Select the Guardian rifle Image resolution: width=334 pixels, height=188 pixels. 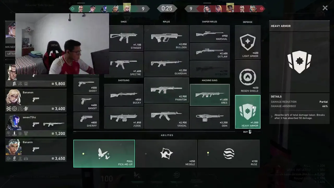click(166, 64)
